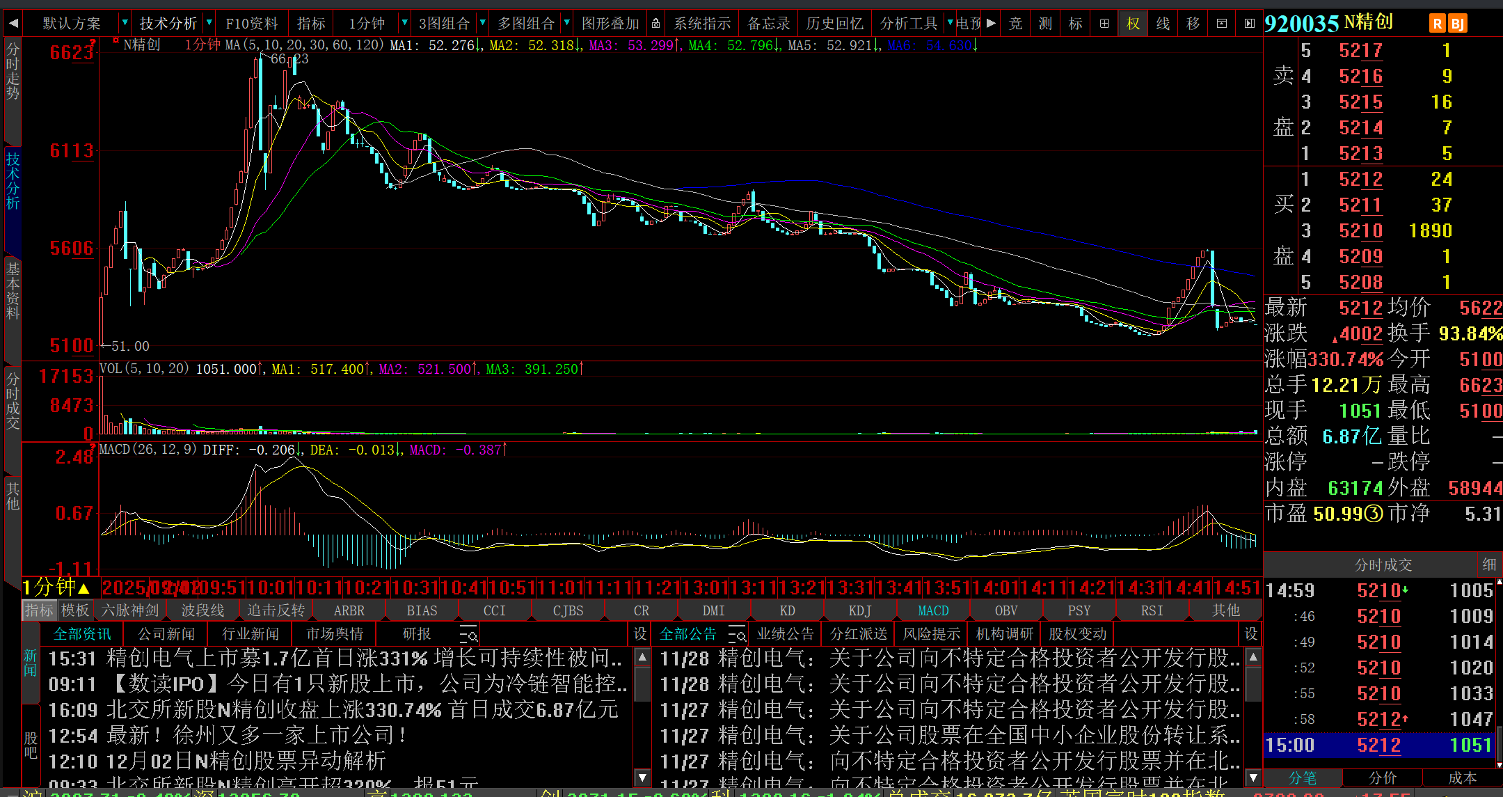The image size is (1503, 797).
Task: Switch to the KDJ indicator tab
Action: [860, 610]
